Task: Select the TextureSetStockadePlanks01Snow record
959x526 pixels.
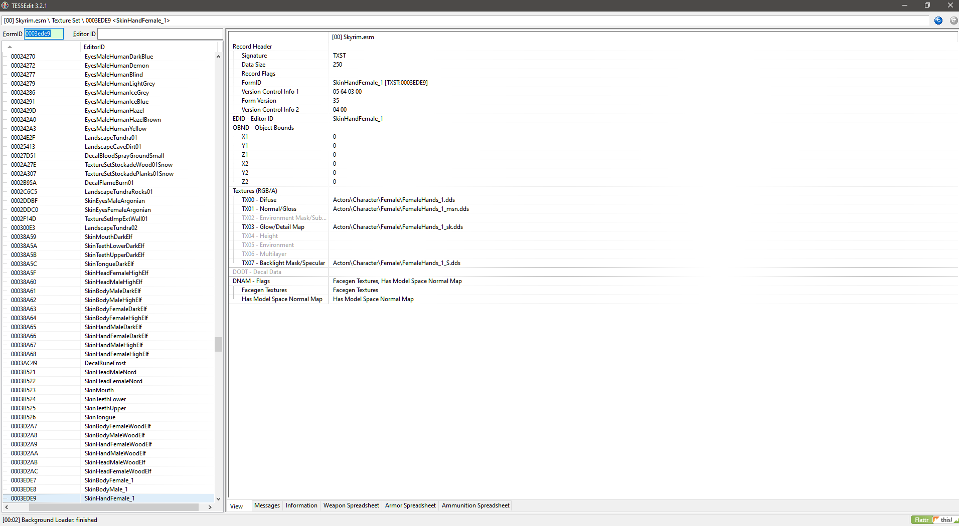Action: pos(129,174)
